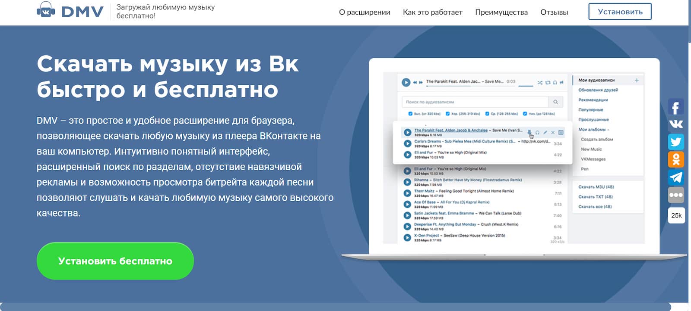Jump to Отзывы section
The height and width of the screenshot is (311, 691).
[x=554, y=12]
